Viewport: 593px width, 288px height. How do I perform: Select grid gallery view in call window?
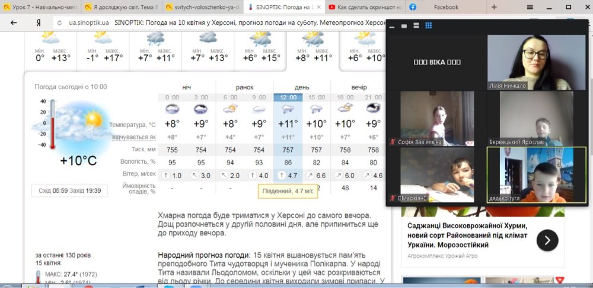click(429, 25)
